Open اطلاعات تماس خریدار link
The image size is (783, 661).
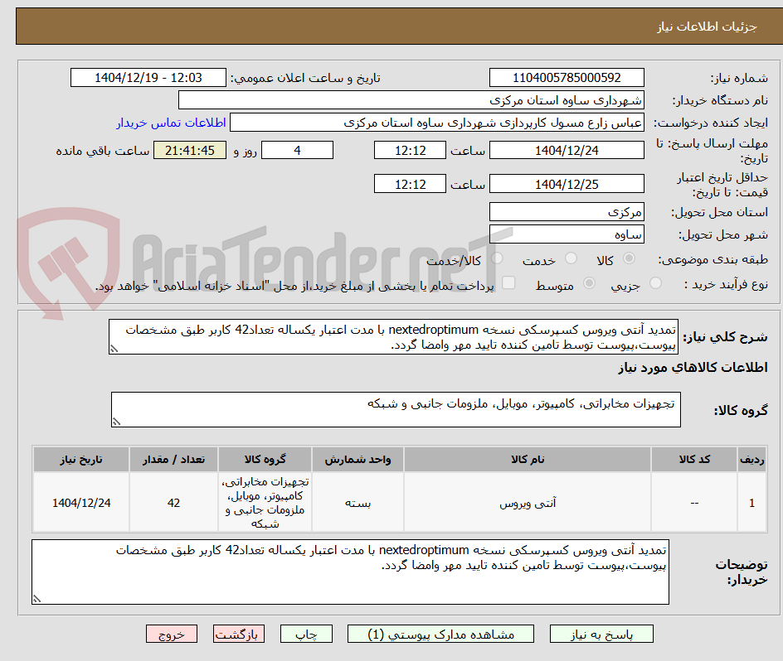[x=171, y=123]
